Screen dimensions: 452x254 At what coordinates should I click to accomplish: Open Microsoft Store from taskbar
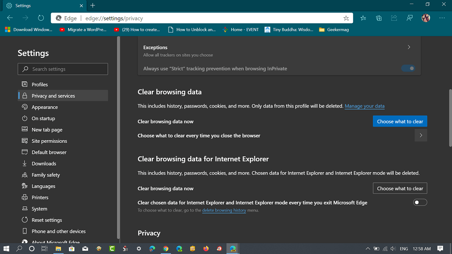click(x=72, y=249)
